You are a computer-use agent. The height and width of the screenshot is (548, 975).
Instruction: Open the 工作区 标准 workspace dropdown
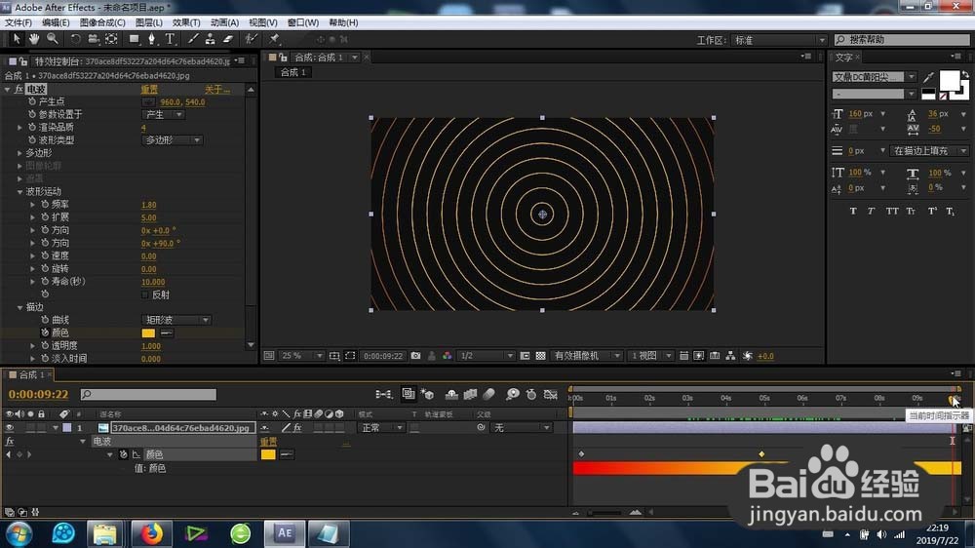778,40
